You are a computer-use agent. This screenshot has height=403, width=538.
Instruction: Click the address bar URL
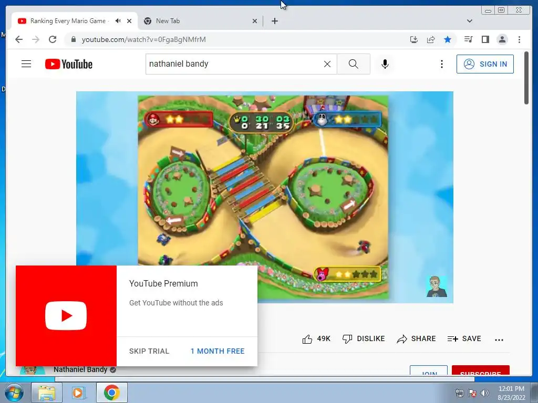(x=144, y=39)
